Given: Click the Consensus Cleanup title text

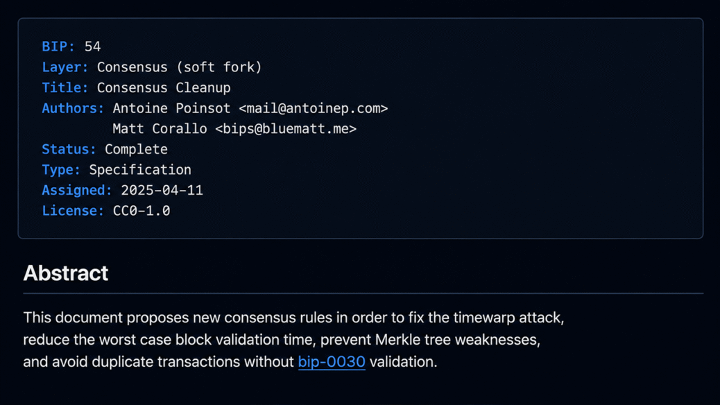Looking at the screenshot, I should pyautogui.click(x=164, y=87).
